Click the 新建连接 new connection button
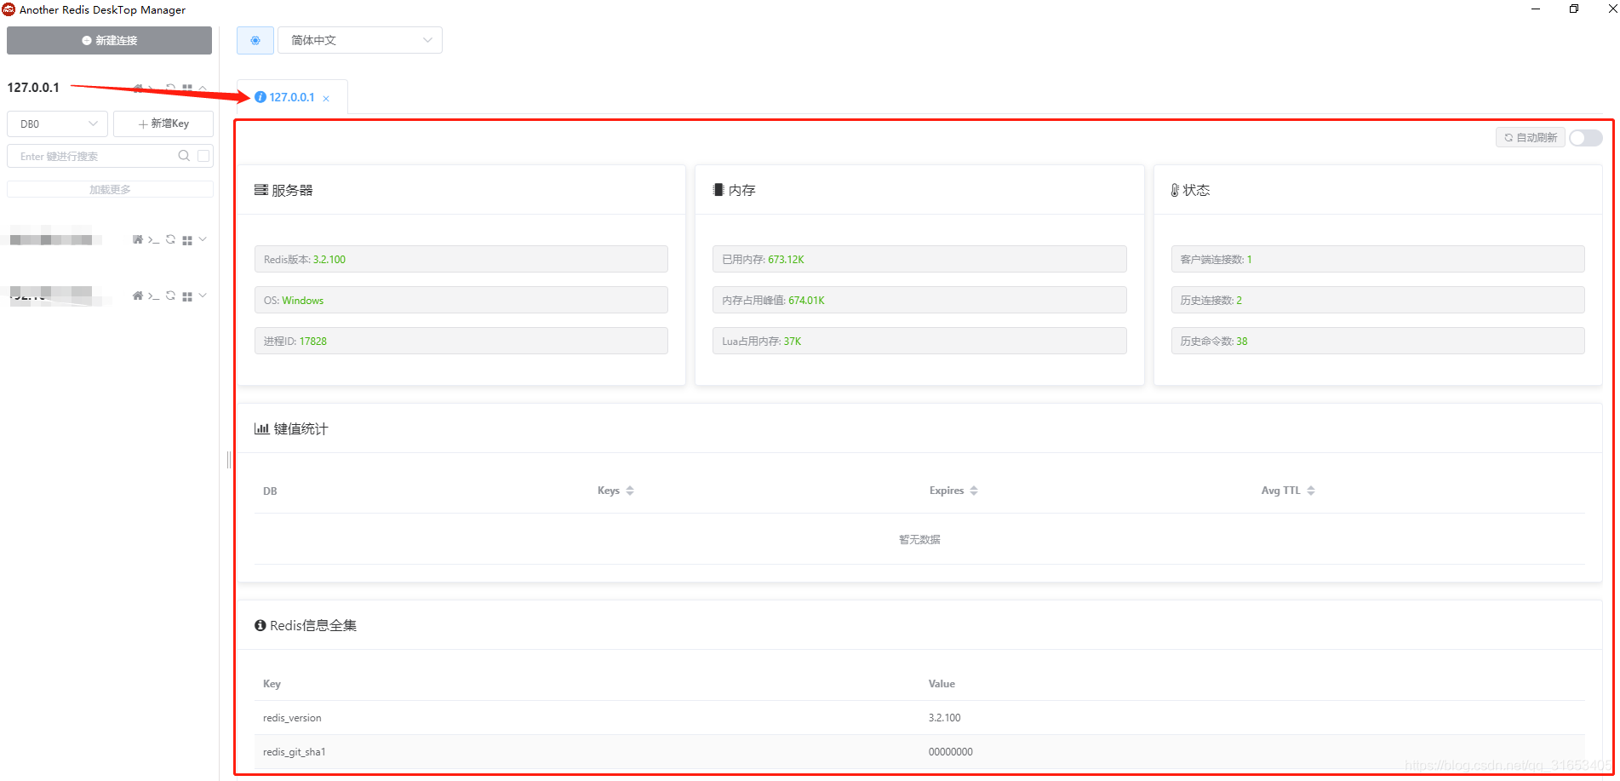This screenshot has width=1620, height=781. click(109, 40)
